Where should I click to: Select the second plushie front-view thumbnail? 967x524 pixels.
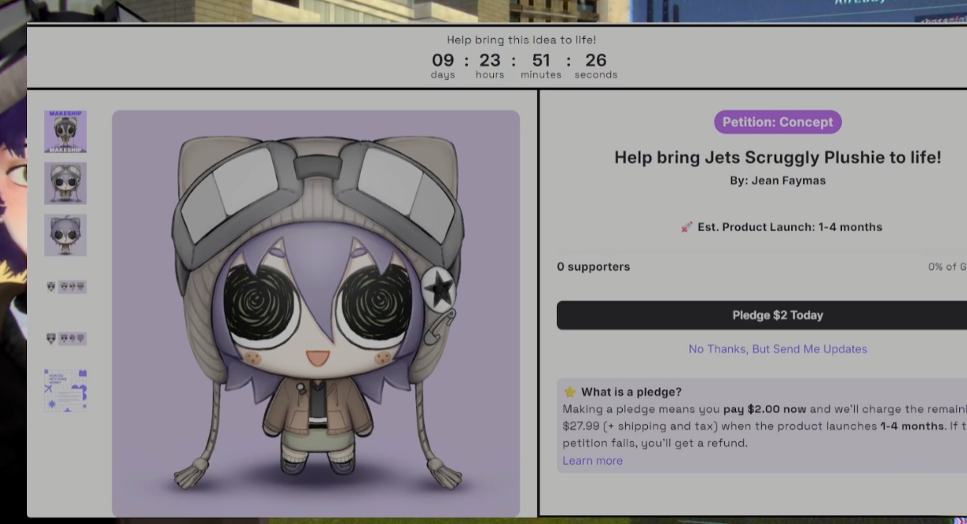(x=66, y=183)
